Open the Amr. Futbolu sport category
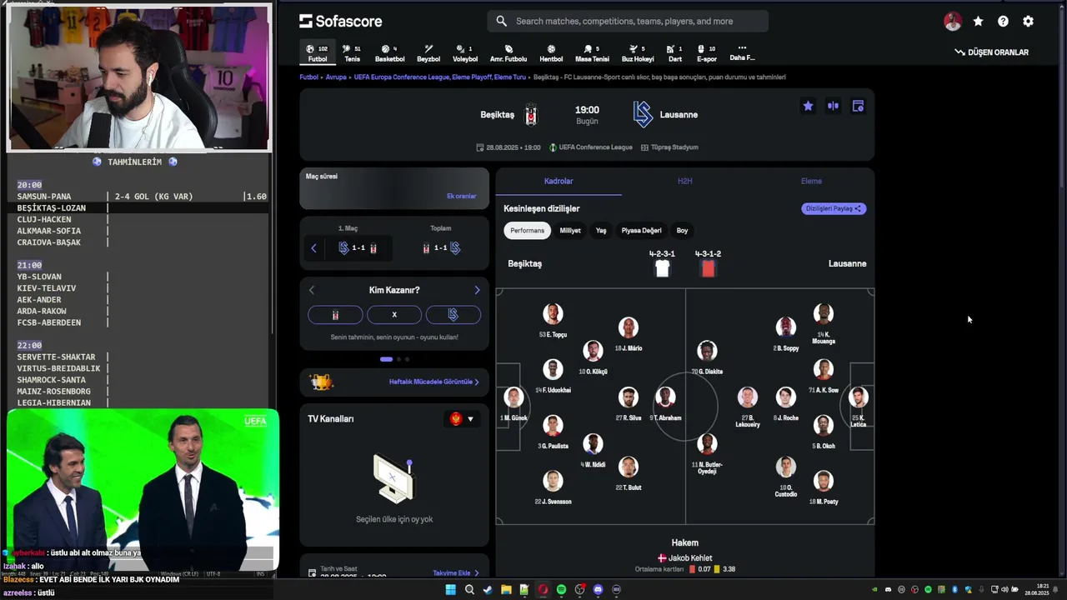 click(x=508, y=53)
